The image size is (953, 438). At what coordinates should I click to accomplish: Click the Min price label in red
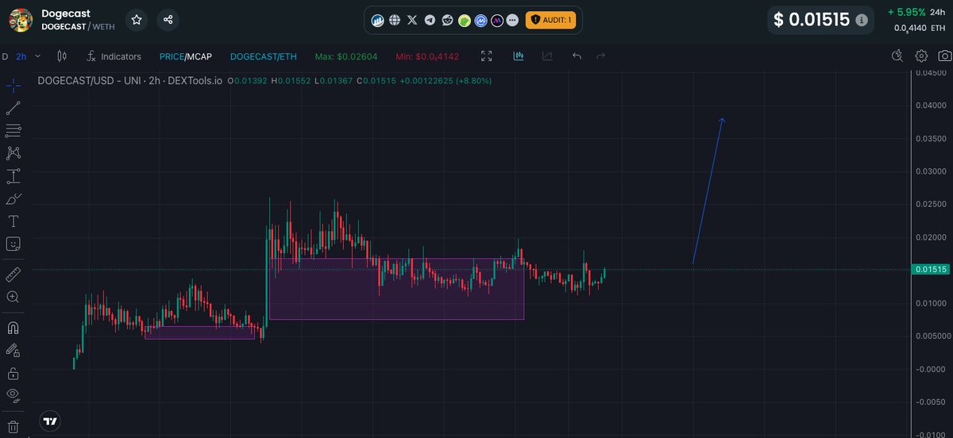click(x=427, y=56)
